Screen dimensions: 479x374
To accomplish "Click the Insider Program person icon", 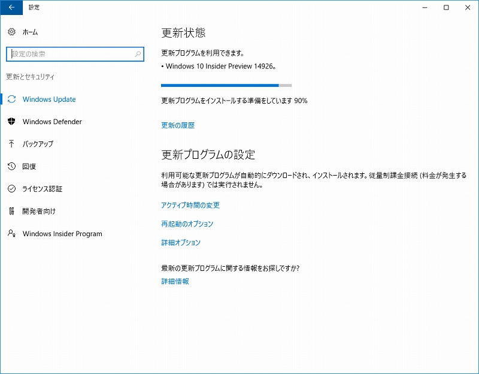I will [11, 234].
